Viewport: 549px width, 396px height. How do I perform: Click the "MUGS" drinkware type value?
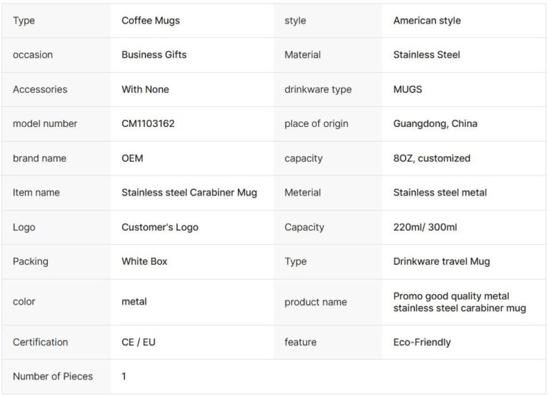pyautogui.click(x=407, y=89)
